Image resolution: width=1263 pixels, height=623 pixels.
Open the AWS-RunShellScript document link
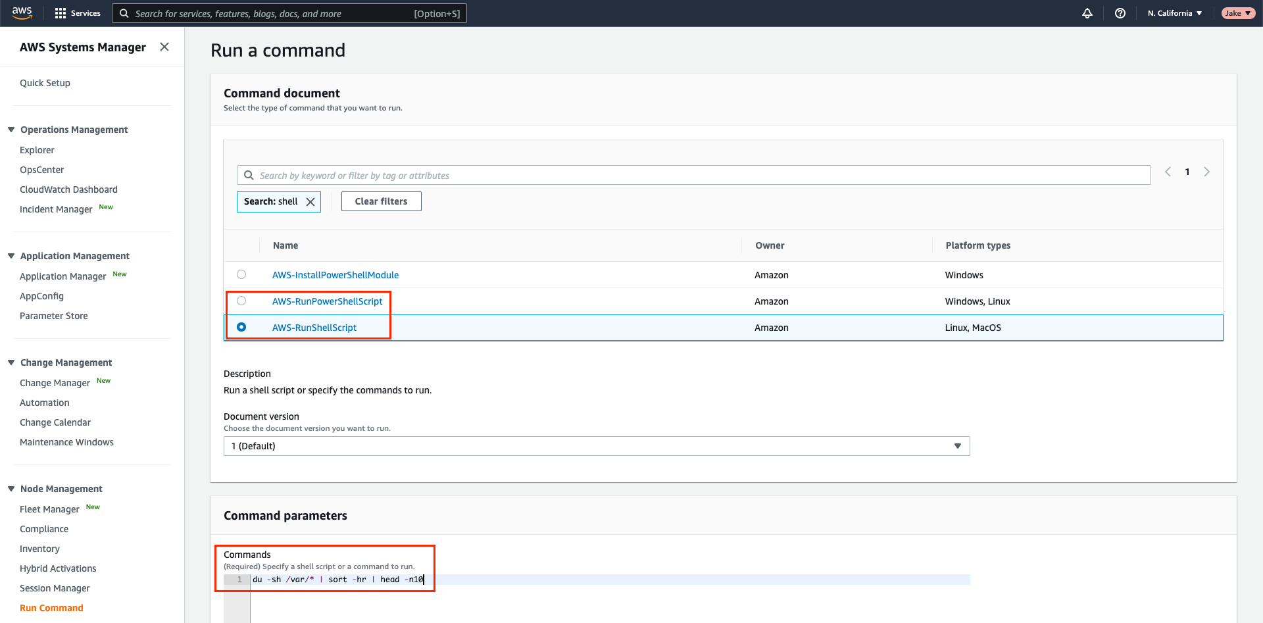coord(314,327)
